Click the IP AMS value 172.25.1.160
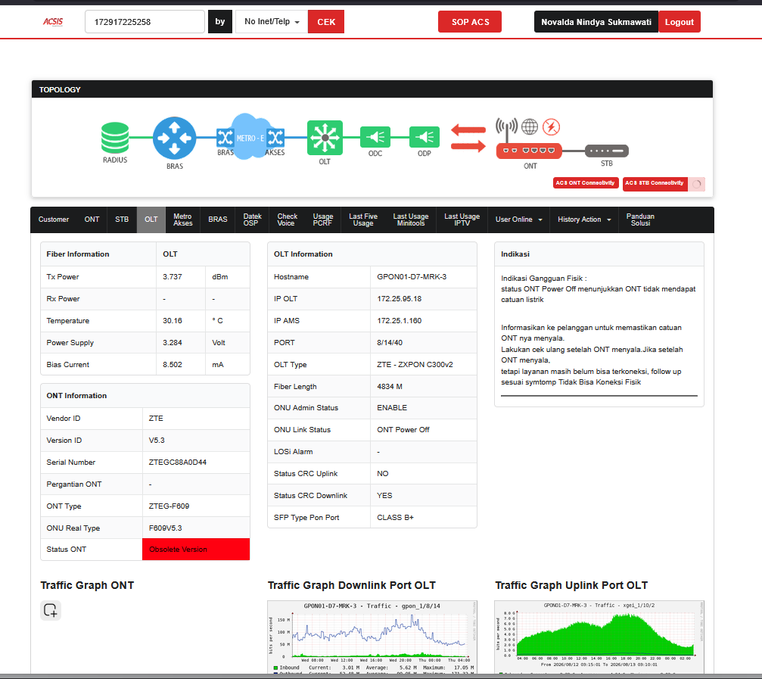Viewport: 762px width, 679px height. click(399, 320)
